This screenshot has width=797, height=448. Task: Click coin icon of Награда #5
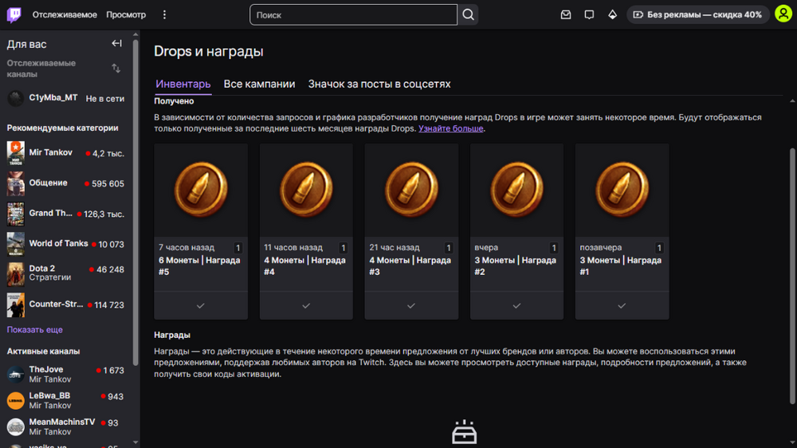pyautogui.click(x=201, y=189)
